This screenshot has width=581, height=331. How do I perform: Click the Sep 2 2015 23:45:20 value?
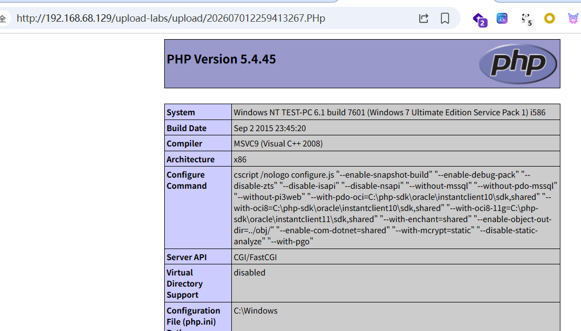[x=270, y=128]
